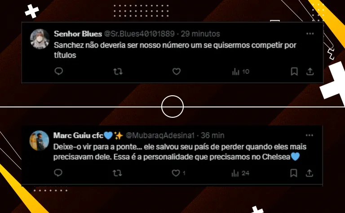The image size is (345, 213).
Task: Like the tweet with 1 like
Action: tap(178, 173)
